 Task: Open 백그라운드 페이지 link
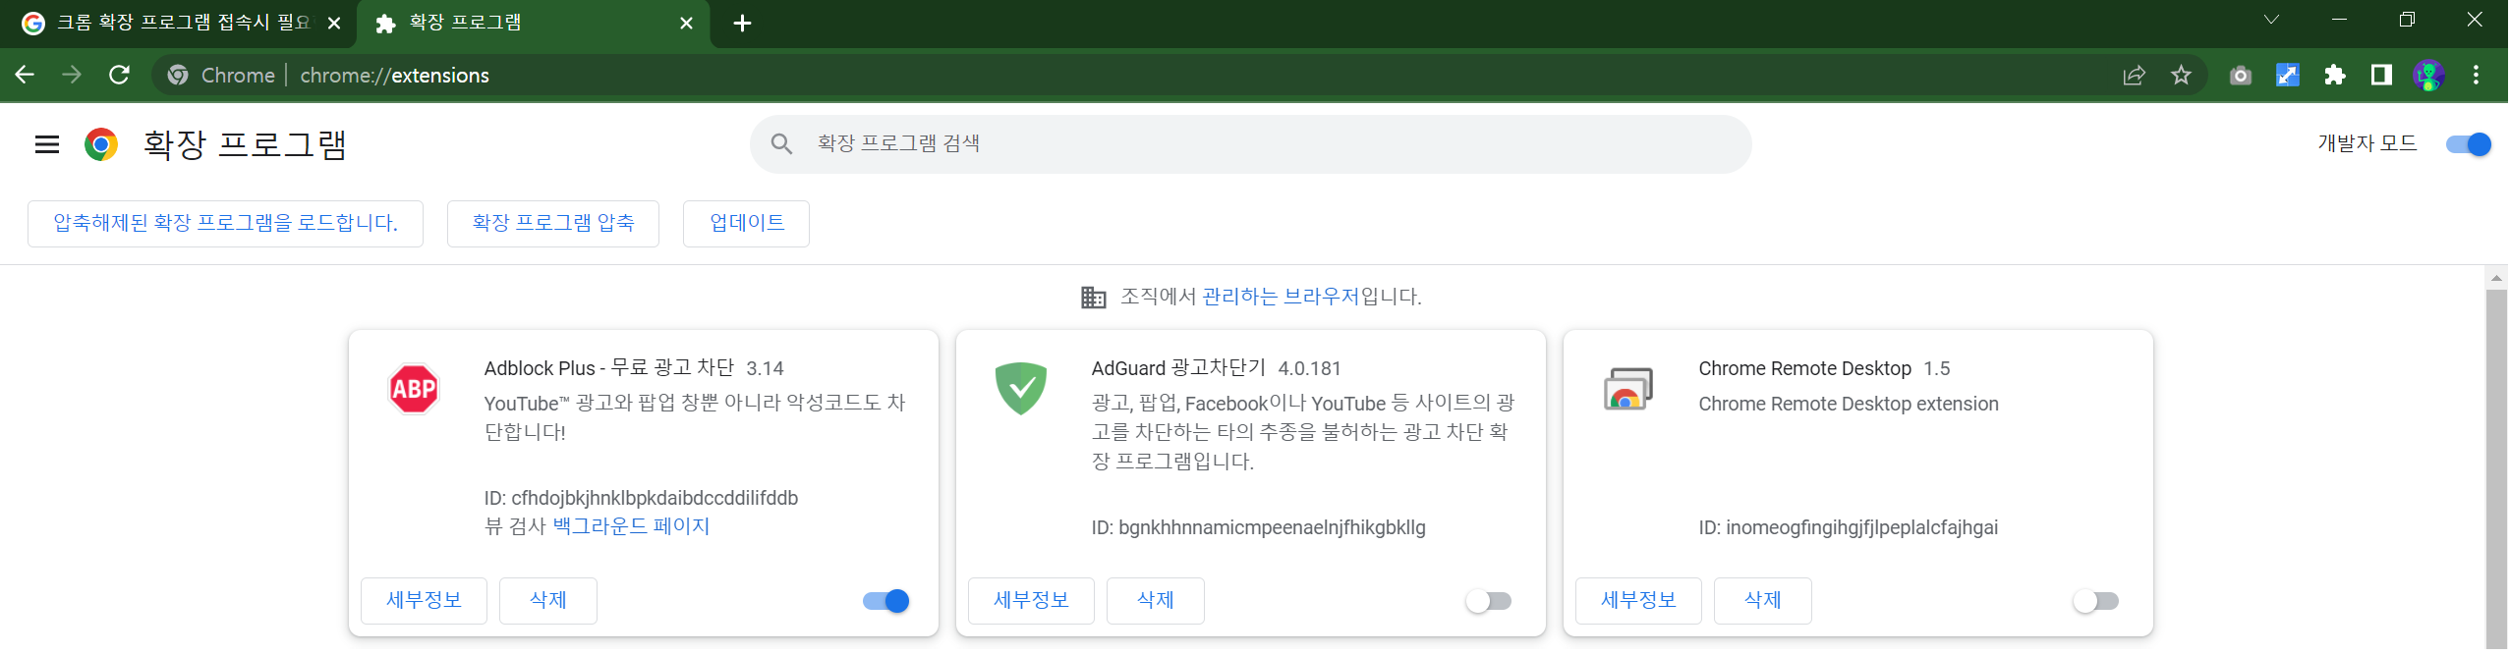click(631, 527)
